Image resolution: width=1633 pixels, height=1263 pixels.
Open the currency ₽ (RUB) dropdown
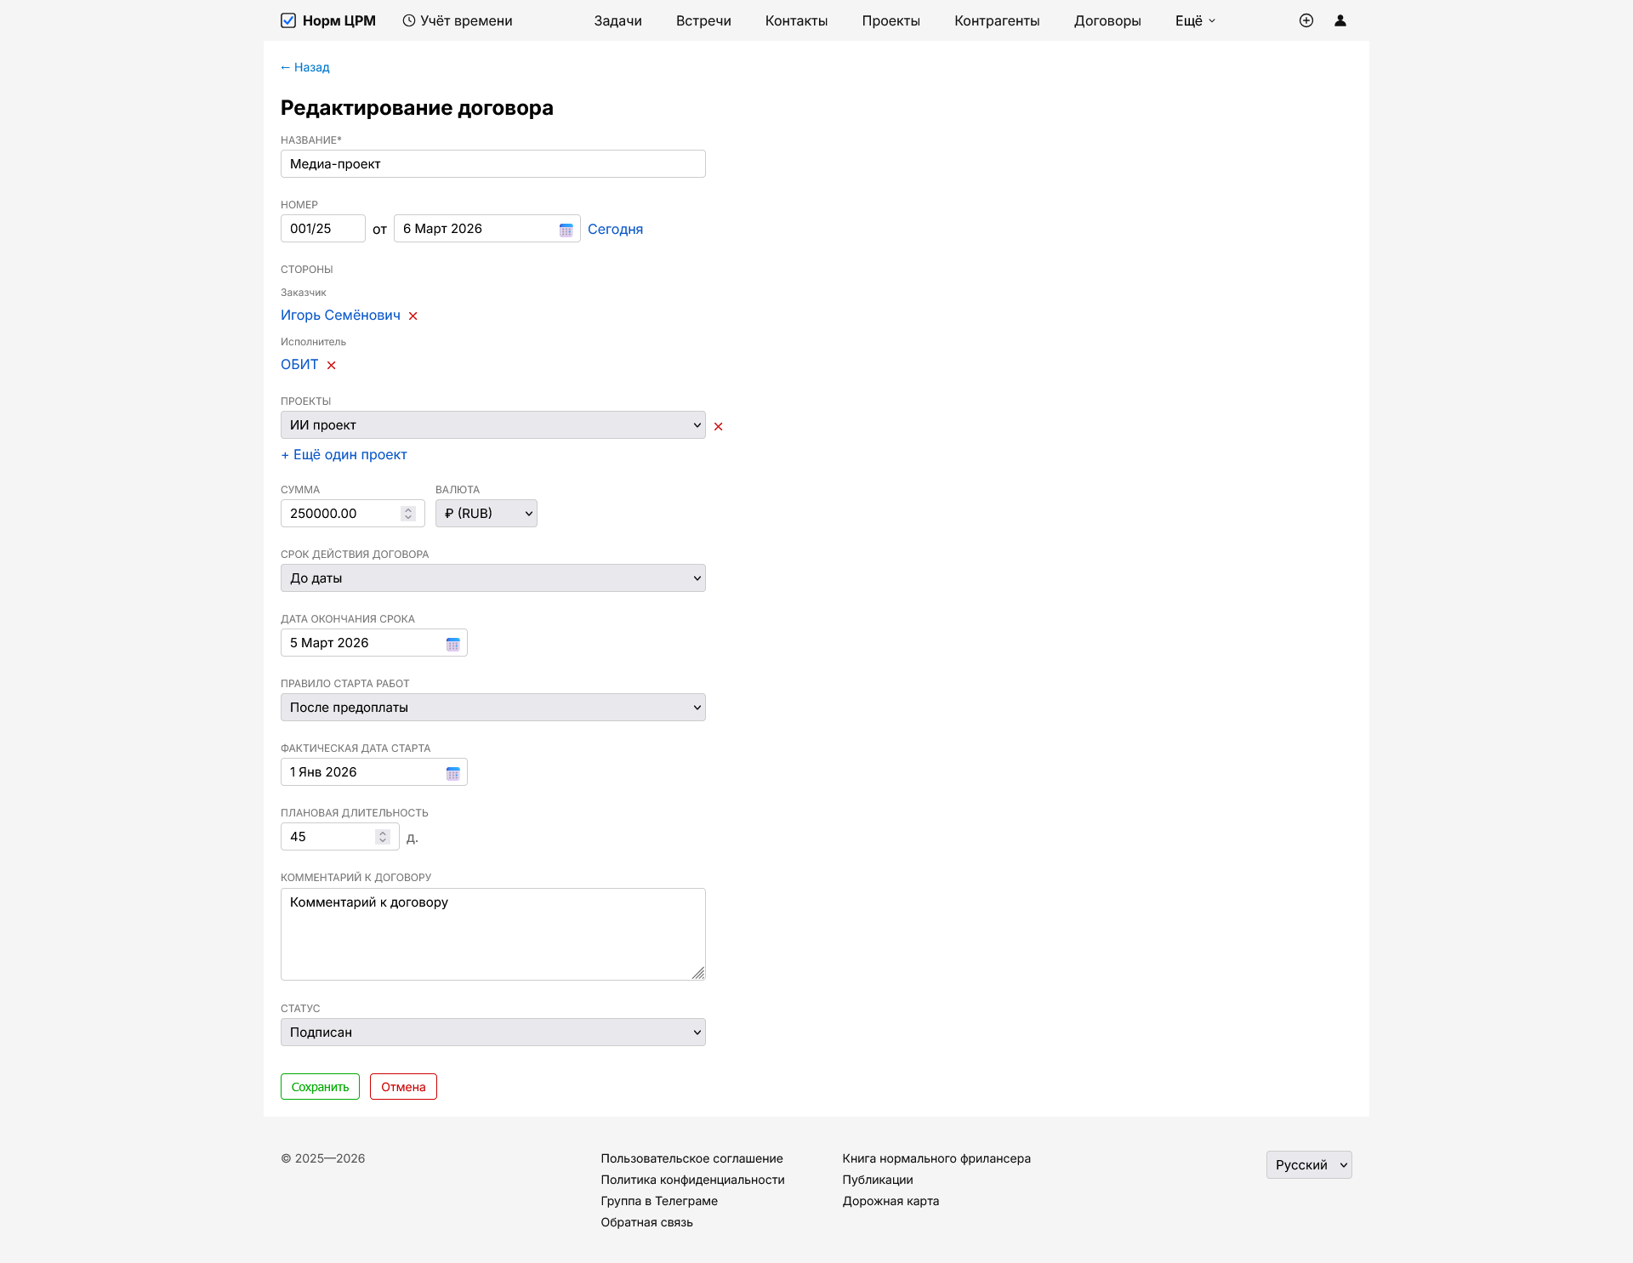coord(486,514)
